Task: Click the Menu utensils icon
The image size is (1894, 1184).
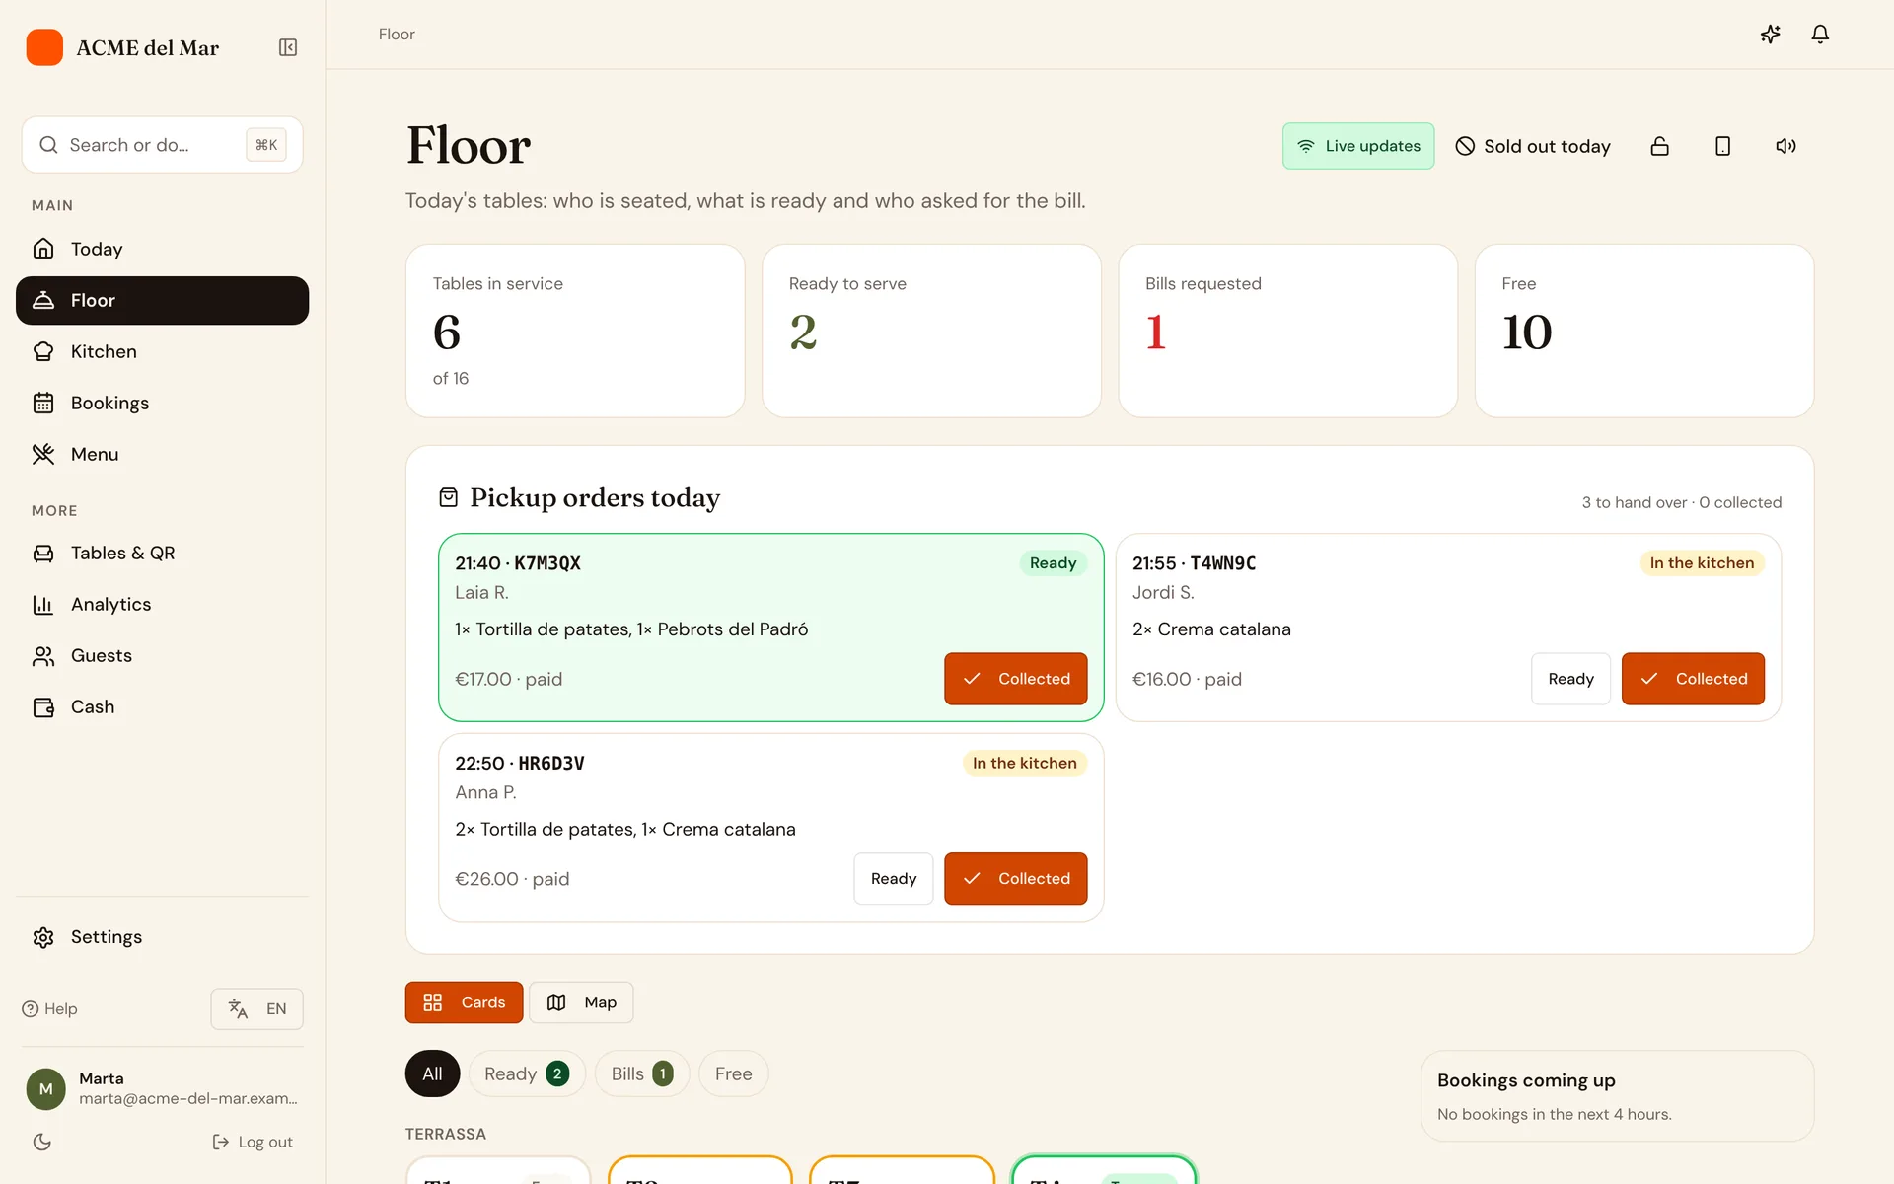Action: pyautogui.click(x=43, y=454)
